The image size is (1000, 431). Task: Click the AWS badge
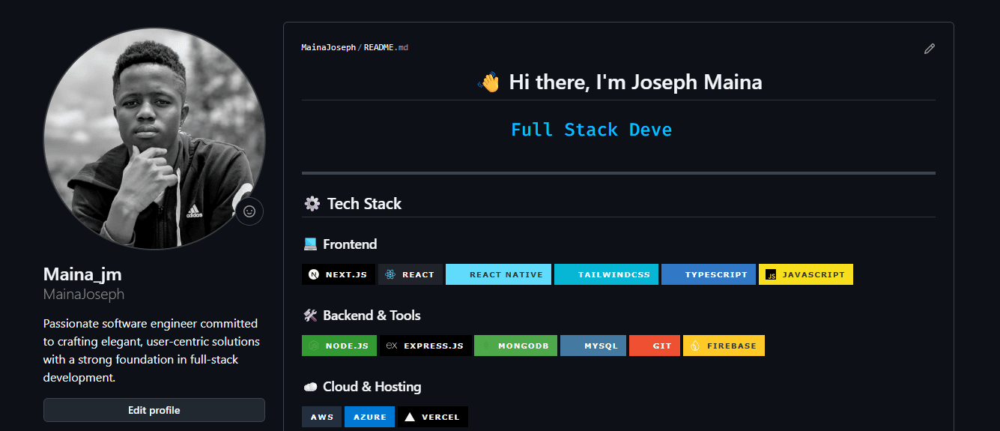(321, 417)
